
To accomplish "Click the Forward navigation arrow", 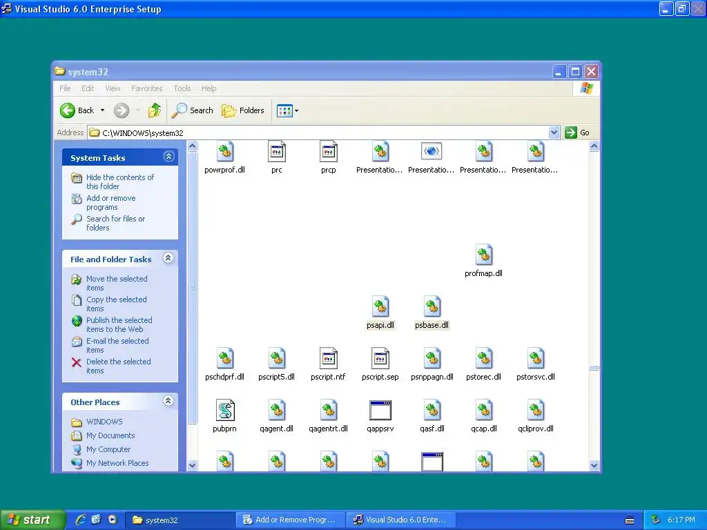I will (x=122, y=110).
